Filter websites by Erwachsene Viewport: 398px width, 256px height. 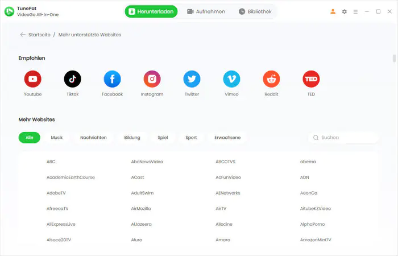click(x=227, y=138)
